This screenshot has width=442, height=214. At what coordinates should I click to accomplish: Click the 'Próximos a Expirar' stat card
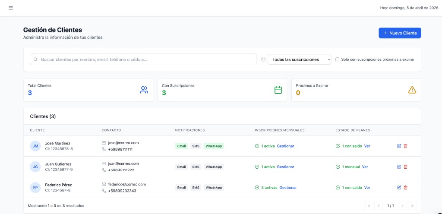click(x=356, y=90)
